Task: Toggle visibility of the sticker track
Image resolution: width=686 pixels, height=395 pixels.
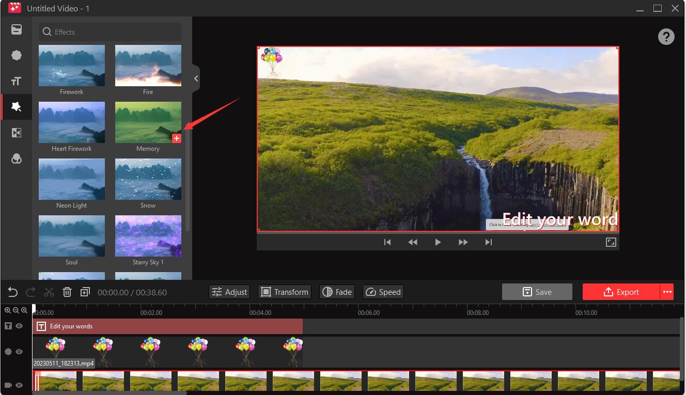Action: pos(19,352)
